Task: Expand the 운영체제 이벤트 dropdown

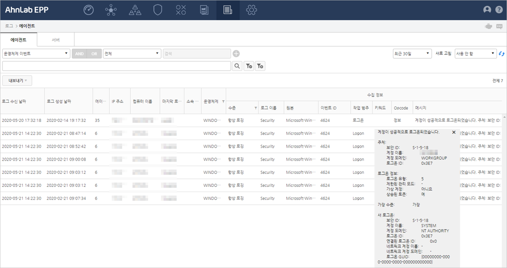Action: [36, 54]
